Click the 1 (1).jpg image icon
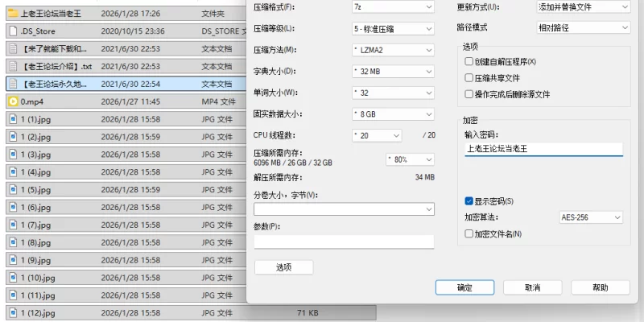The height and width of the screenshot is (322, 644). 13,119
